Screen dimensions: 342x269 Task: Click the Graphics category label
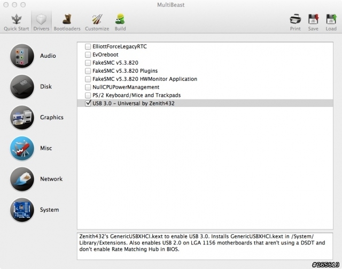tap(52, 118)
